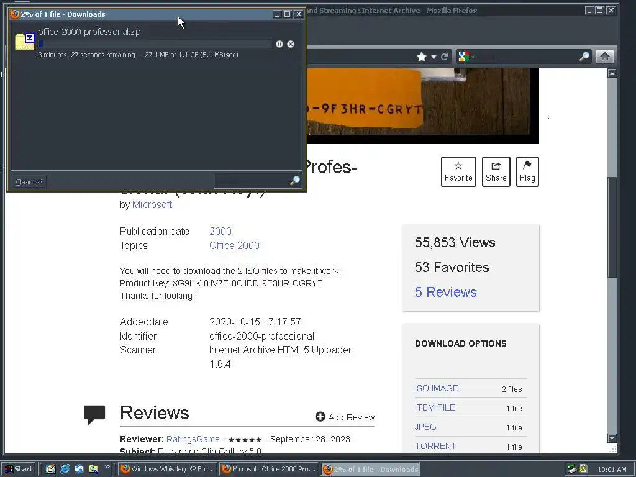Click the Firefox search bar magnifier
This screenshot has height=477, width=636.
coord(584,57)
